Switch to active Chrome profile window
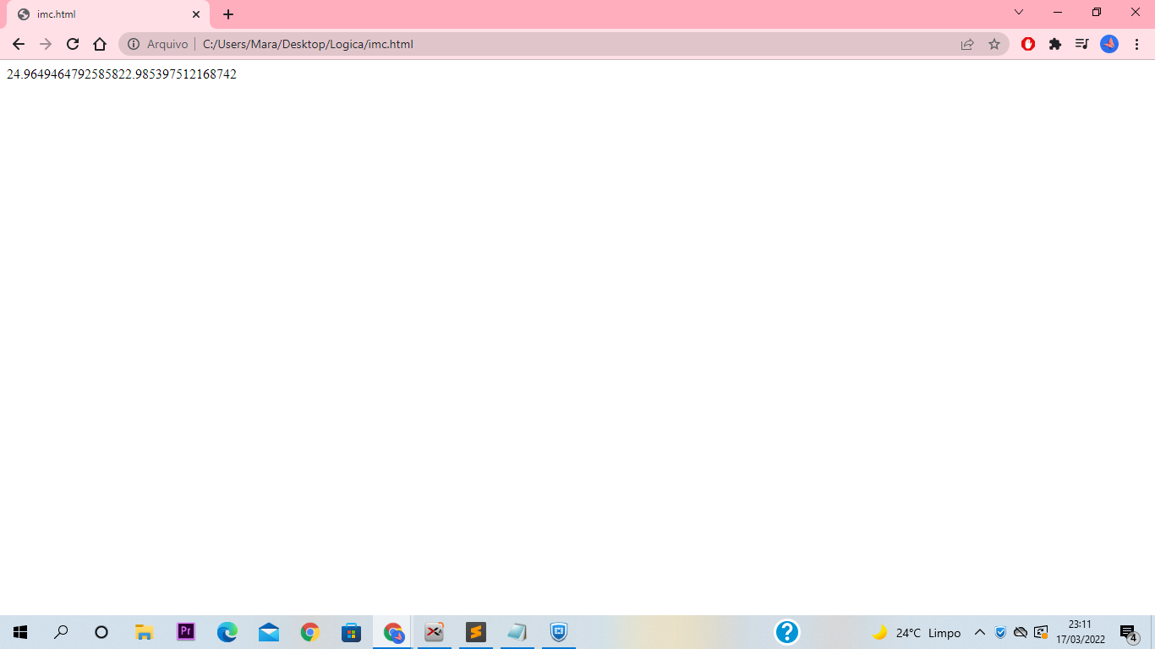Screen dimensions: 1155x649 click(393, 632)
